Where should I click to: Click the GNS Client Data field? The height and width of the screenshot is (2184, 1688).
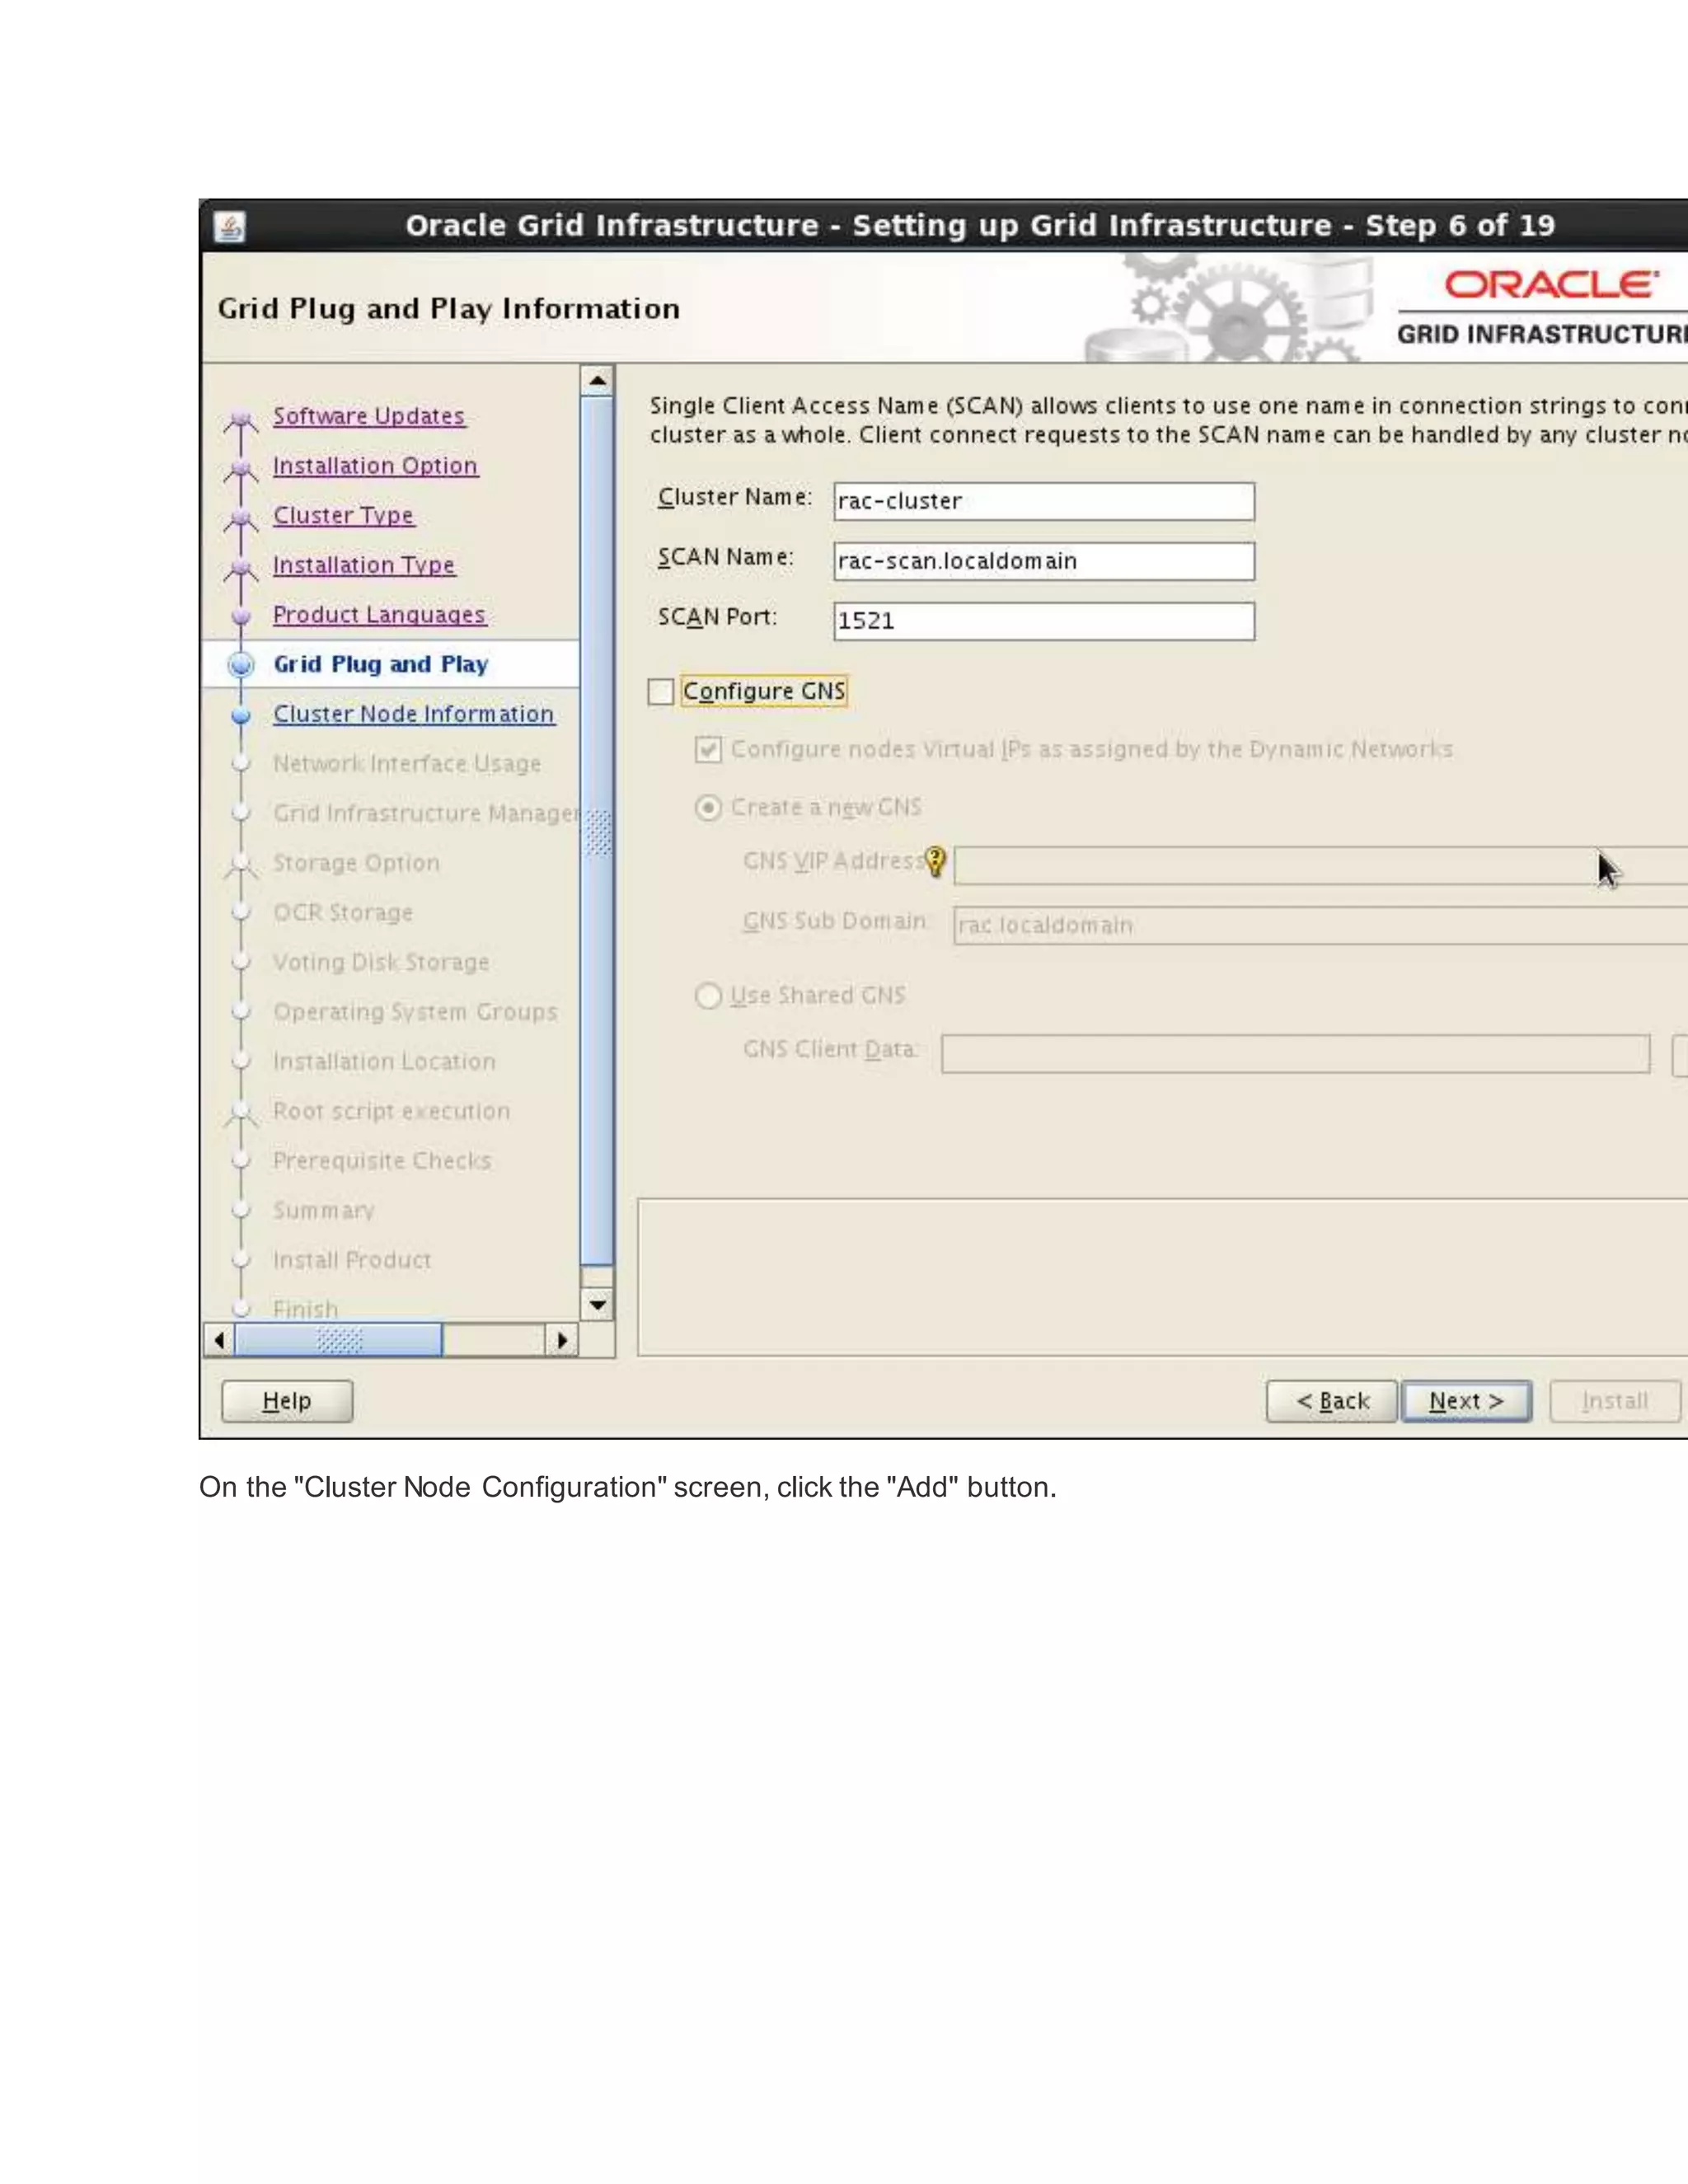[x=1295, y=1053]
